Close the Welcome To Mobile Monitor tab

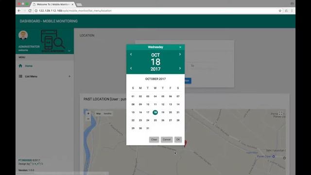click(72, 4)
